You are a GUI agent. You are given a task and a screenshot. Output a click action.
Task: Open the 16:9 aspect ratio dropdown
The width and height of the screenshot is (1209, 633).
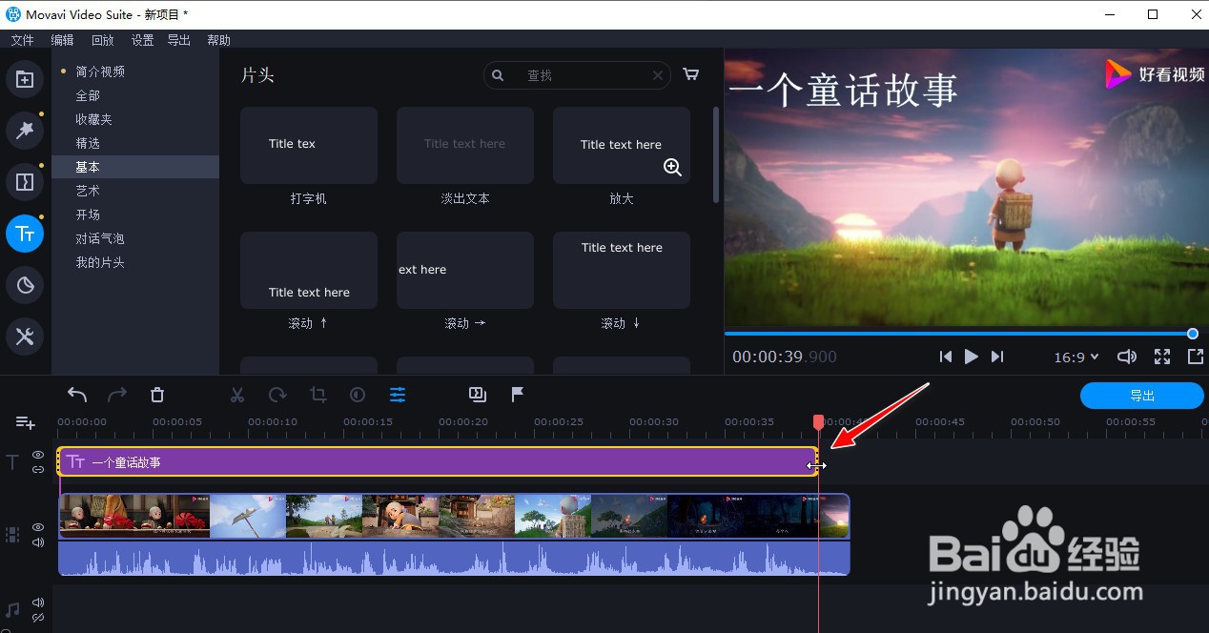(x=1076, y=357)
